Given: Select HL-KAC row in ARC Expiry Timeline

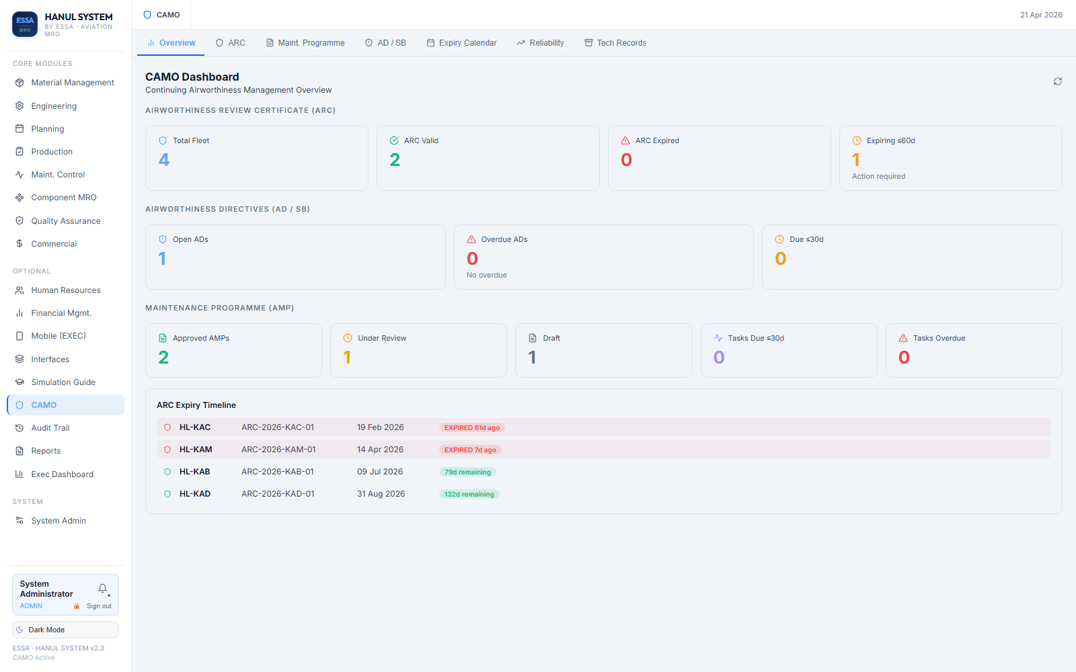Looking at the screenshot, I should tap(603, 427).
